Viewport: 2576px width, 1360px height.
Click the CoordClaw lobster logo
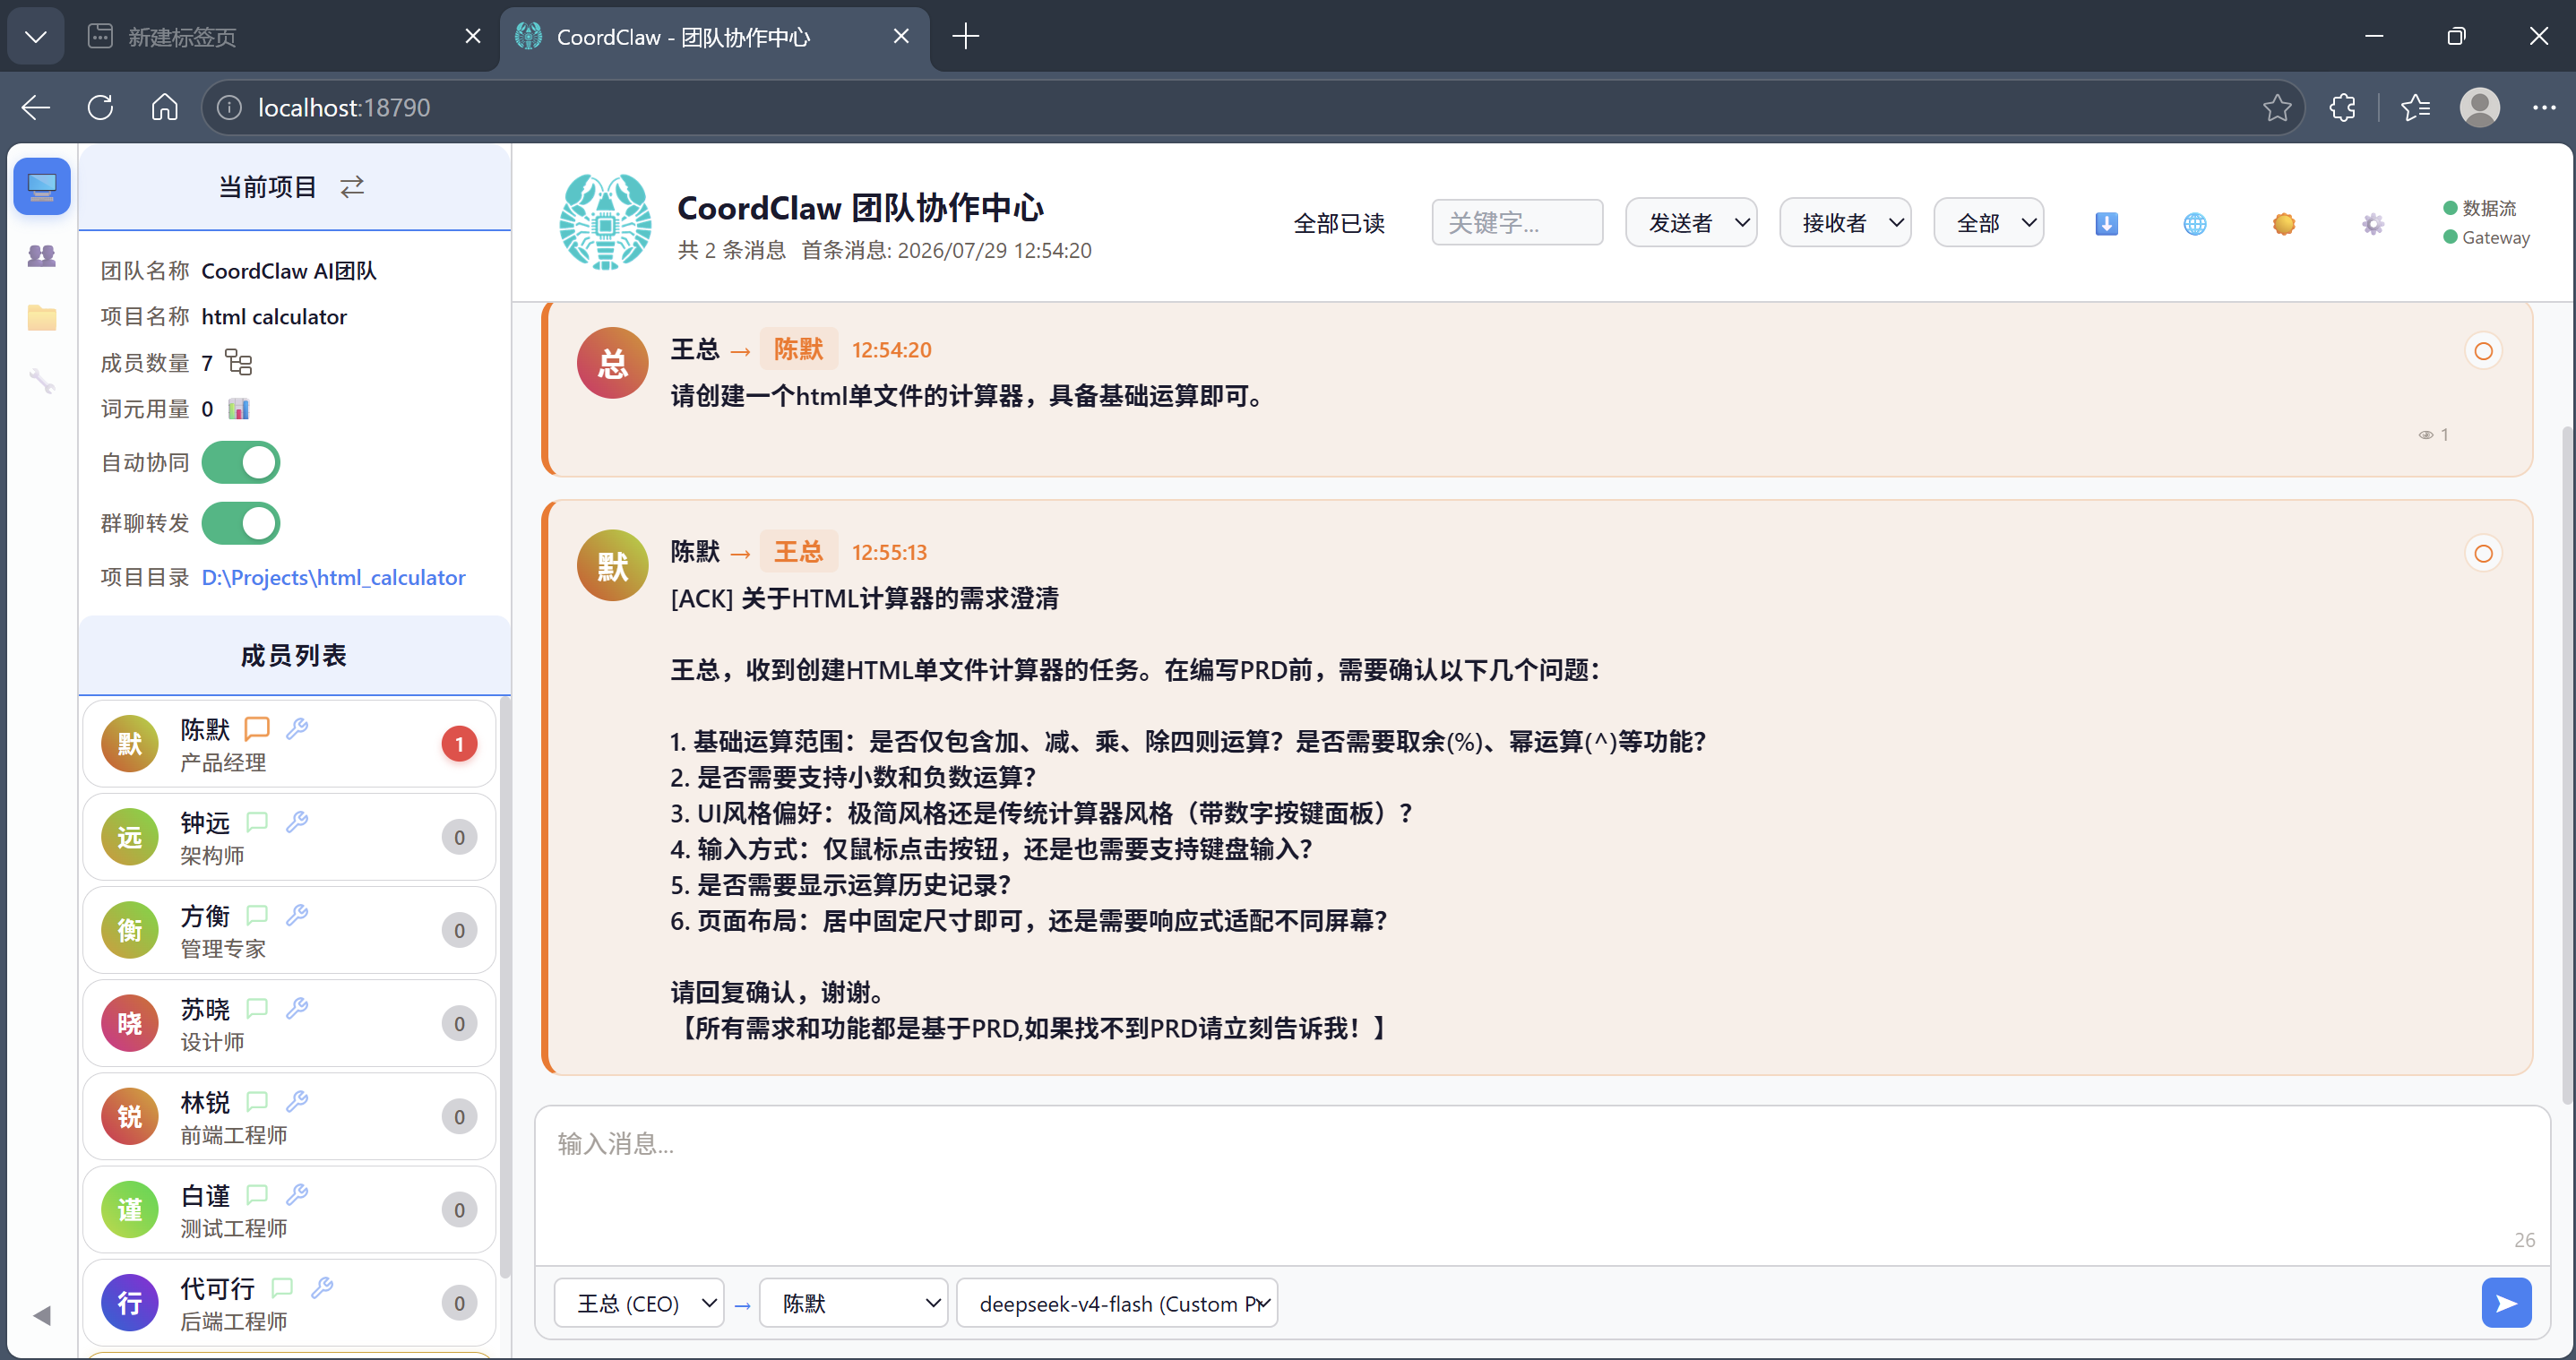[605, 222]
